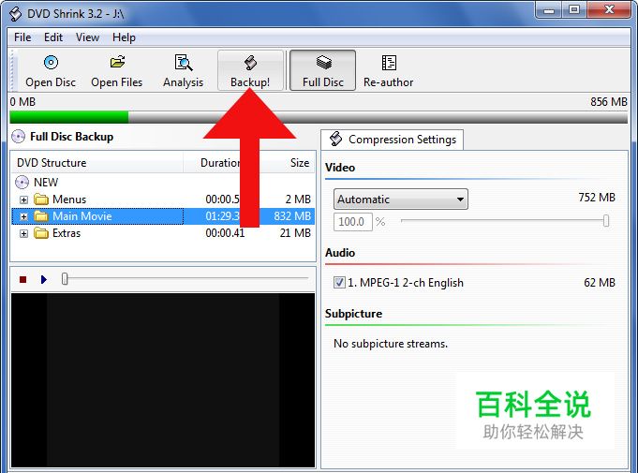Click the 856 MB total size label
Screen dimensions: 638x473
(x=609, y=102)
